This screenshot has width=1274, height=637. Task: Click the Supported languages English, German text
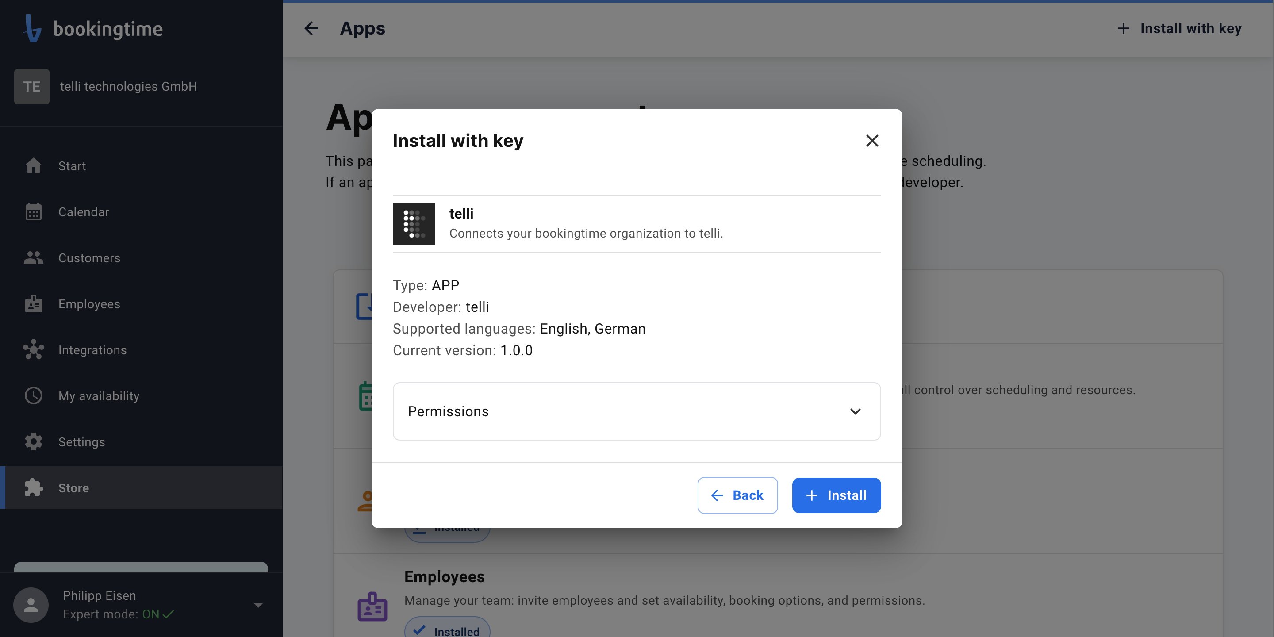coord(519,329)
